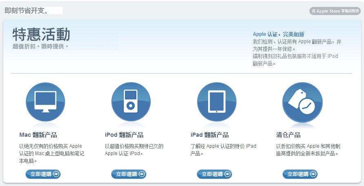Click the iPad tablet round icon
This screenshot has width=364, height=186.
(x=217, y=102)
